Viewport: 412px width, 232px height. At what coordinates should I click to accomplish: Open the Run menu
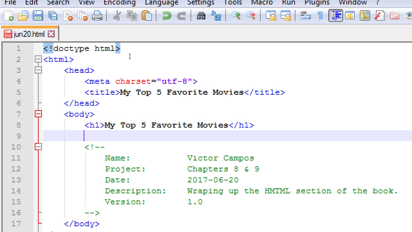(289, 3)
